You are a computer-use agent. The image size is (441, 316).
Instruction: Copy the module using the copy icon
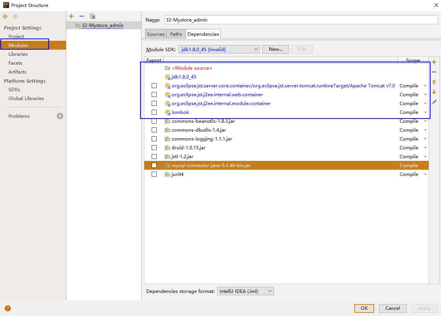coord(93,16)
